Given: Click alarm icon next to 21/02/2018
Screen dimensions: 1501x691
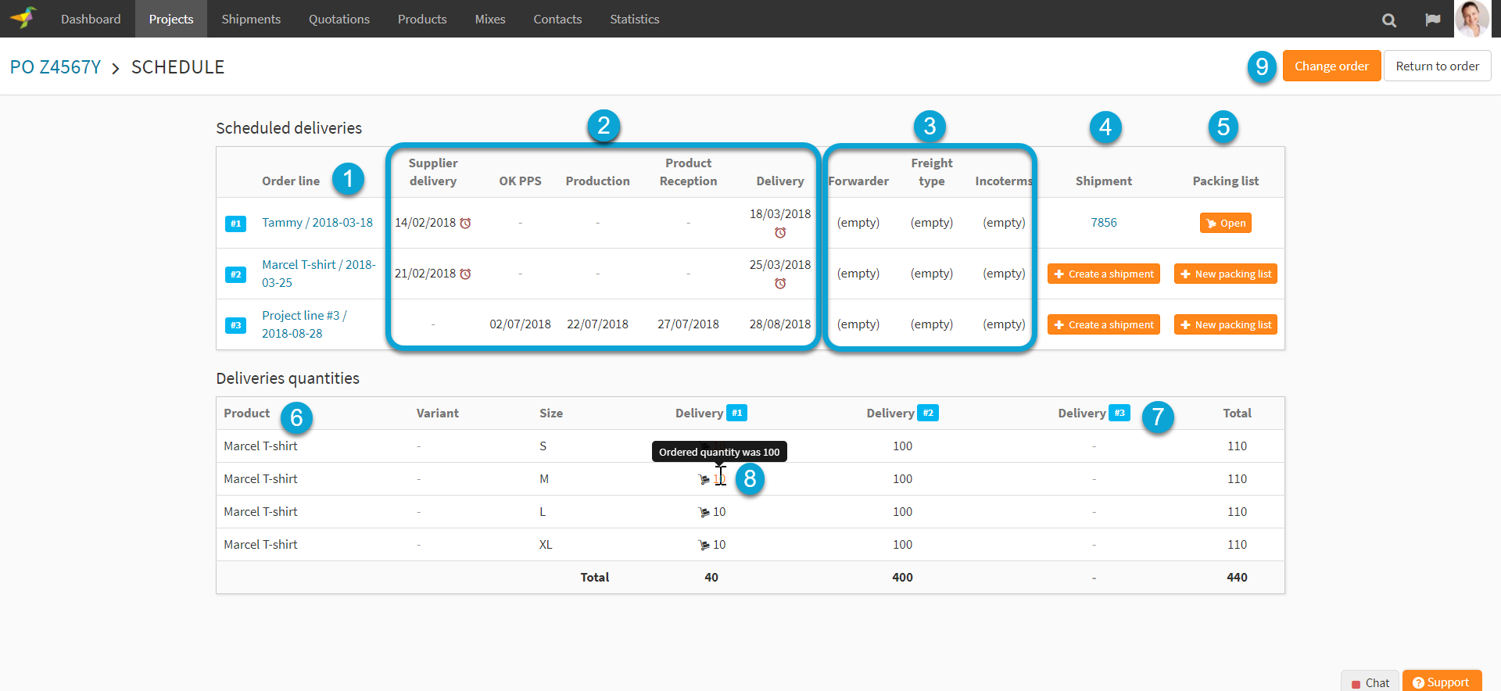Looking at the screenshot, I should (x=465, y=274).
